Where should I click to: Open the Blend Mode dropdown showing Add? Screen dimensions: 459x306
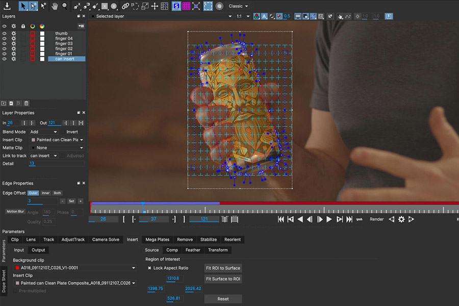(43, 132)
